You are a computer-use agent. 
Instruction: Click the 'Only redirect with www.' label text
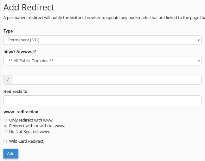(x=31, y=120)
